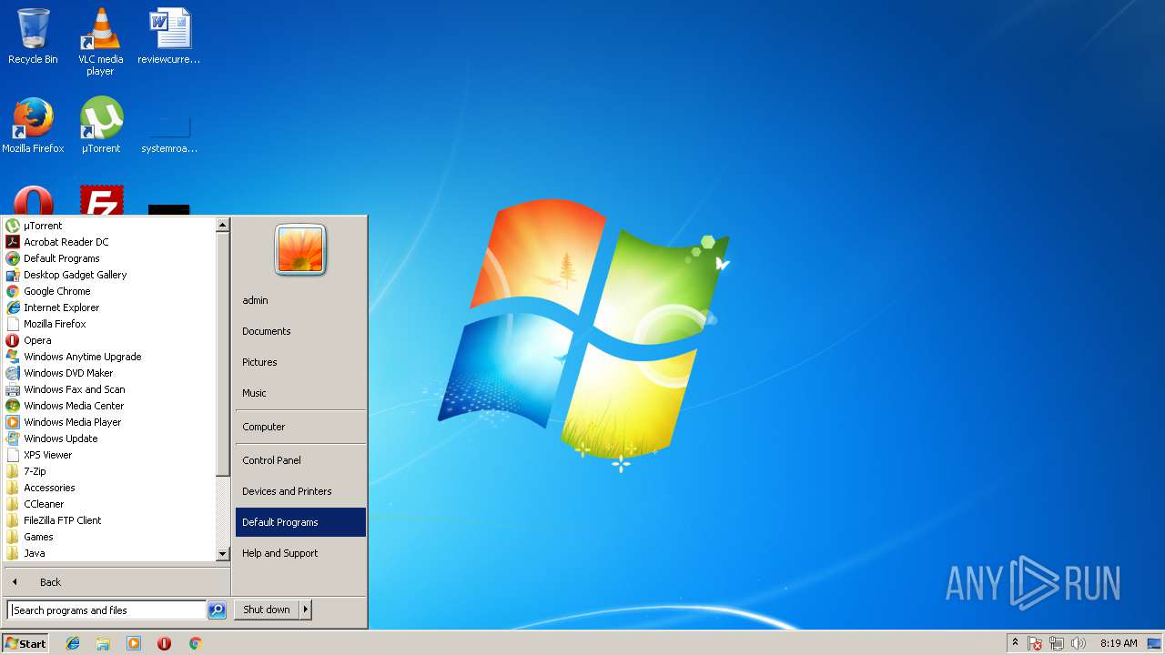Click network tray icon
This screenshot has width=1165, height=655.
tap(1057, 643)
